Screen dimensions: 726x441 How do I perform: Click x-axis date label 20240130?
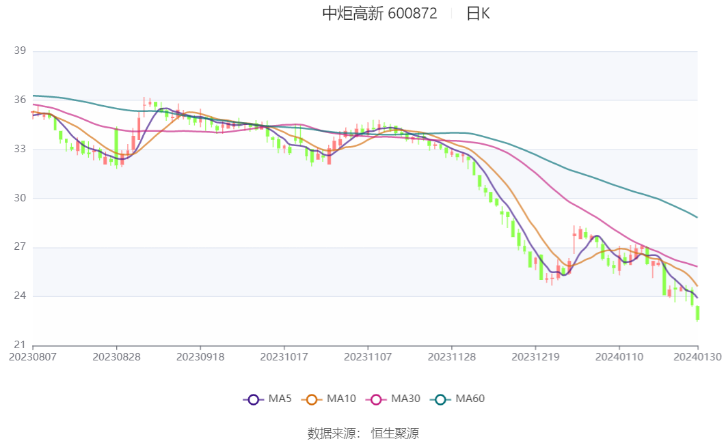[x=698, y=357]
